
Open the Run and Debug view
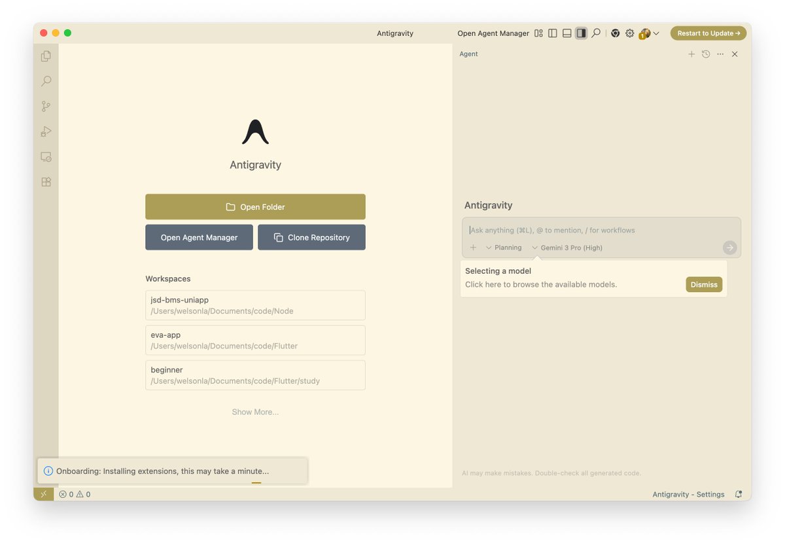(46, 131)
